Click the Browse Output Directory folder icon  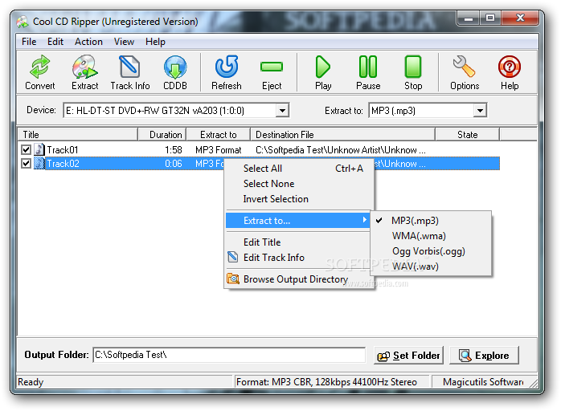233,279
